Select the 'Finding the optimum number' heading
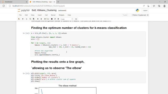The height and width of the screenshot is (94, 168). [79, 28]
